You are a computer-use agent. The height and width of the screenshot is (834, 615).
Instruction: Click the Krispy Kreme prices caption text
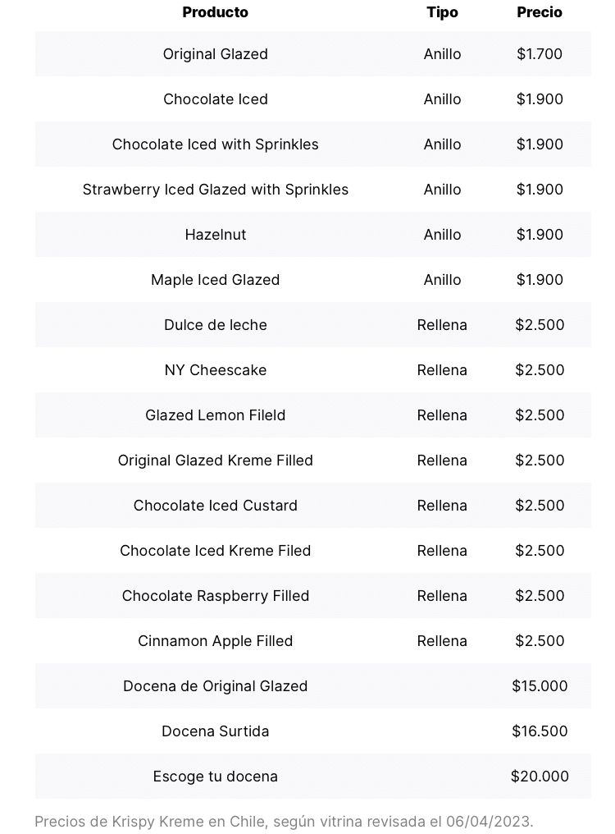284,821
